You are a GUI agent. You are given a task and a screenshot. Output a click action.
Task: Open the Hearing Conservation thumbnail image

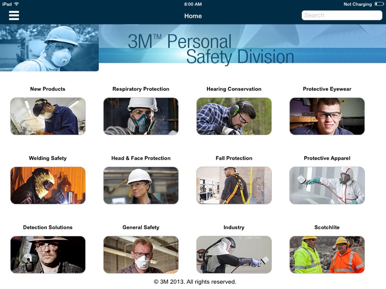(x=234, y=116)
